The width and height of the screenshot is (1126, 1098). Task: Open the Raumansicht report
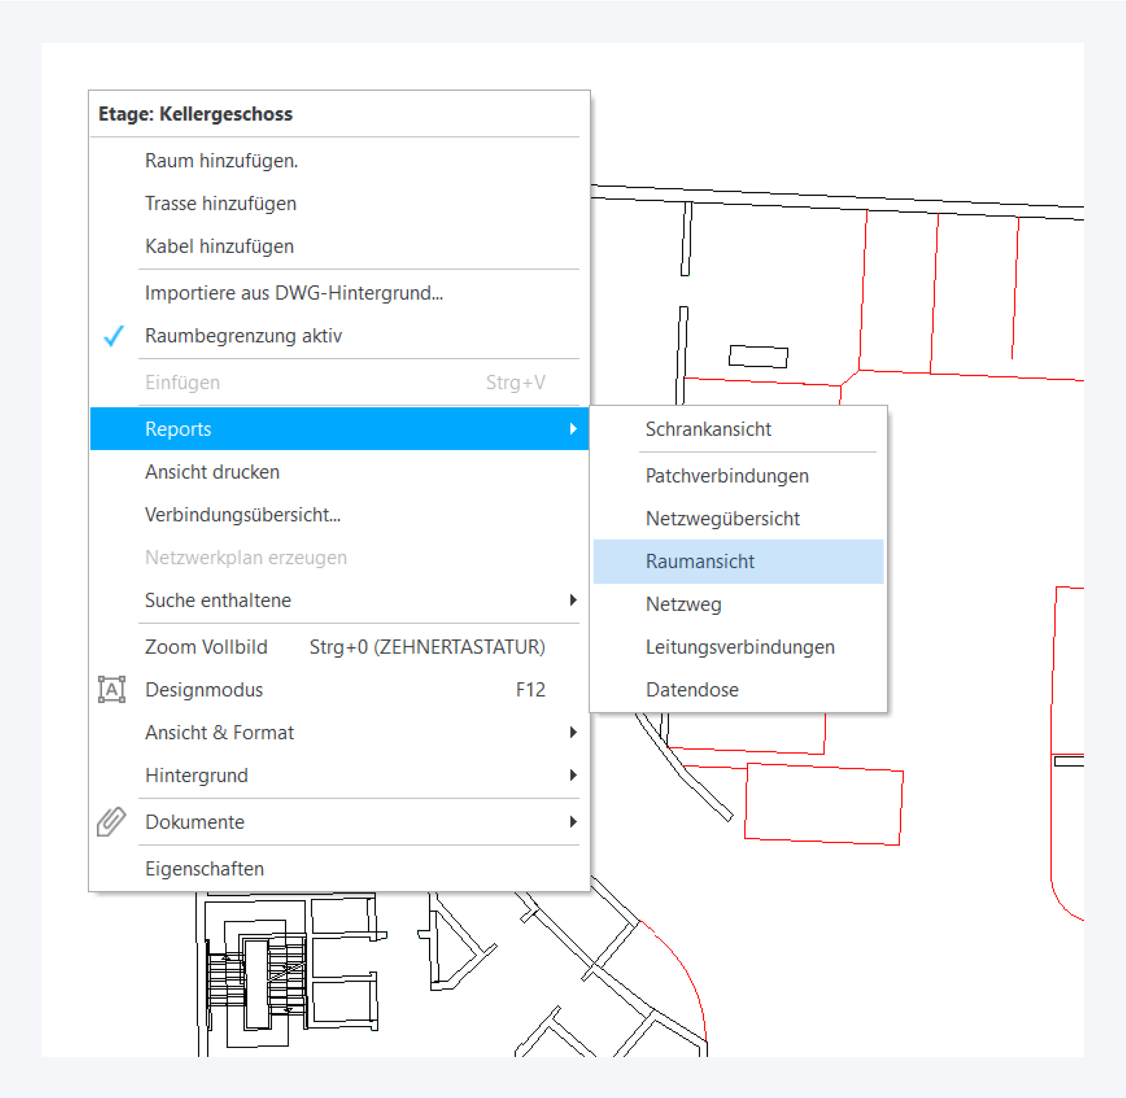700,561
